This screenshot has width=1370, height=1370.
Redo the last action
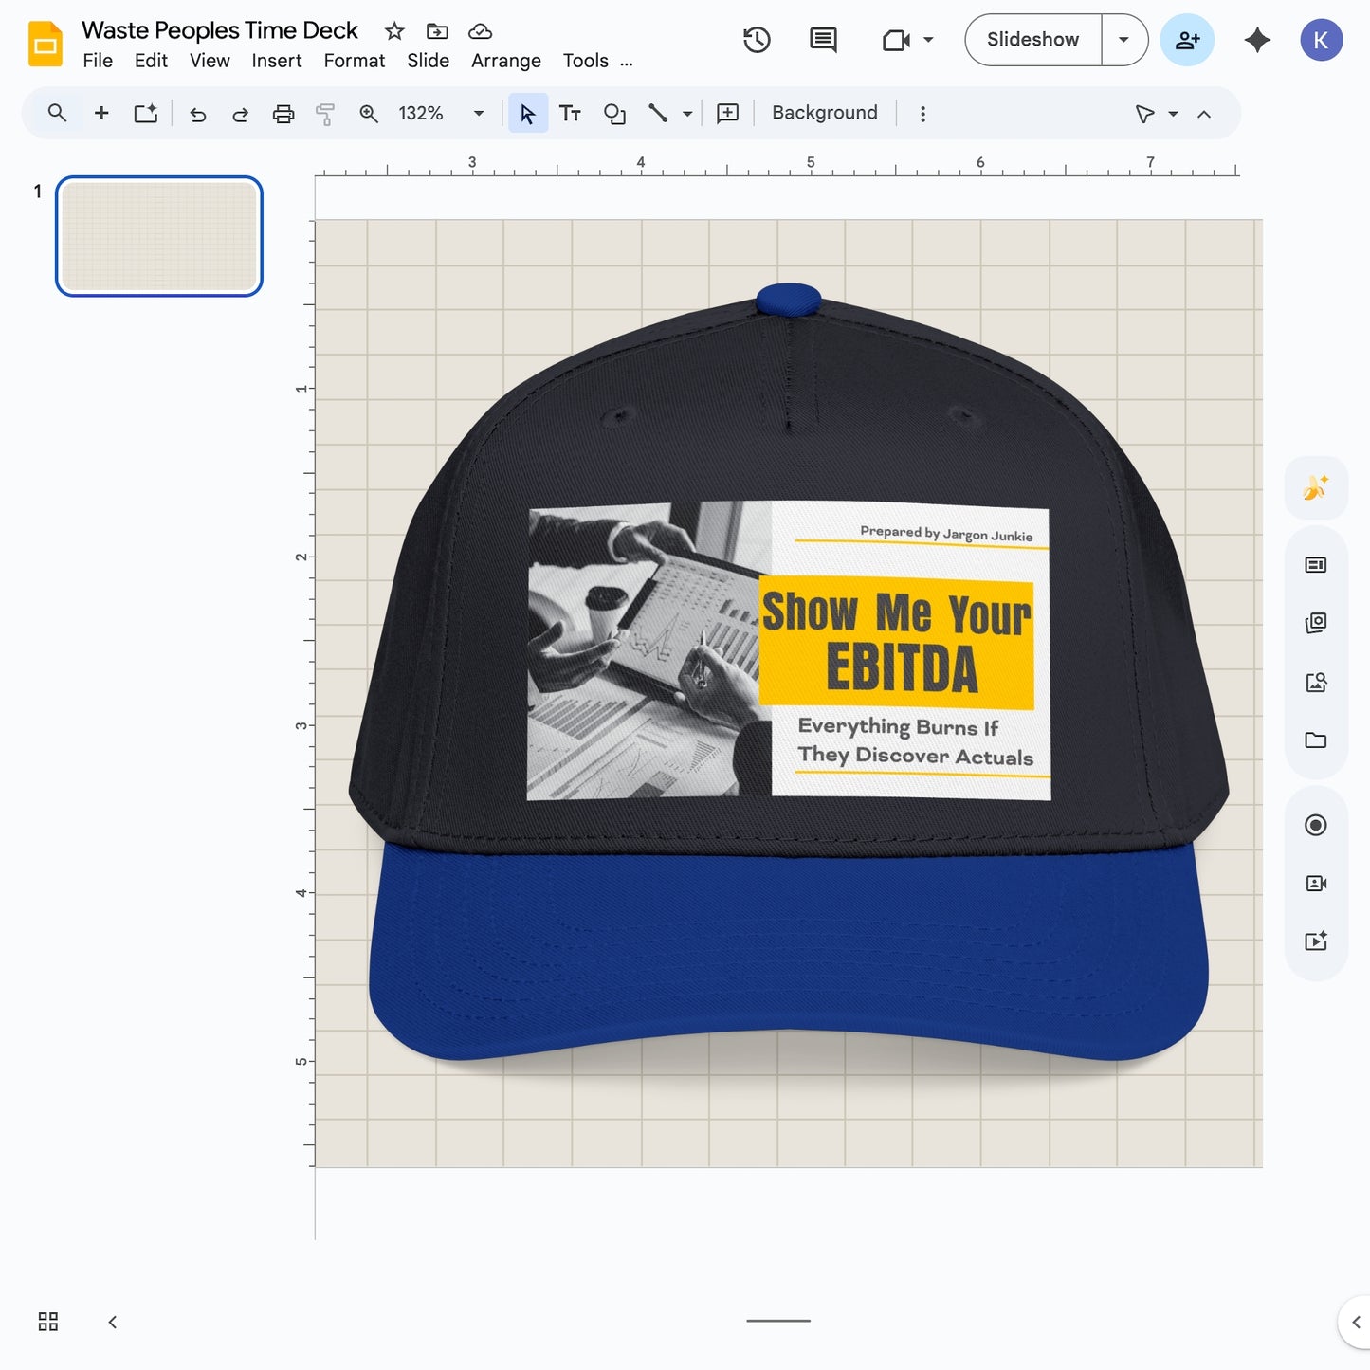coord(240,114)
